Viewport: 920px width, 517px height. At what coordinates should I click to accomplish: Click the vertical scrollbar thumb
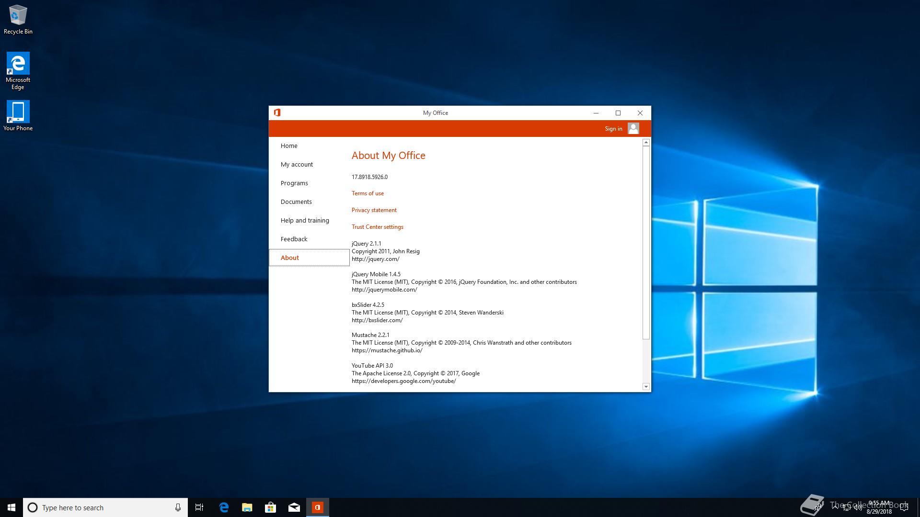[646, 243]
